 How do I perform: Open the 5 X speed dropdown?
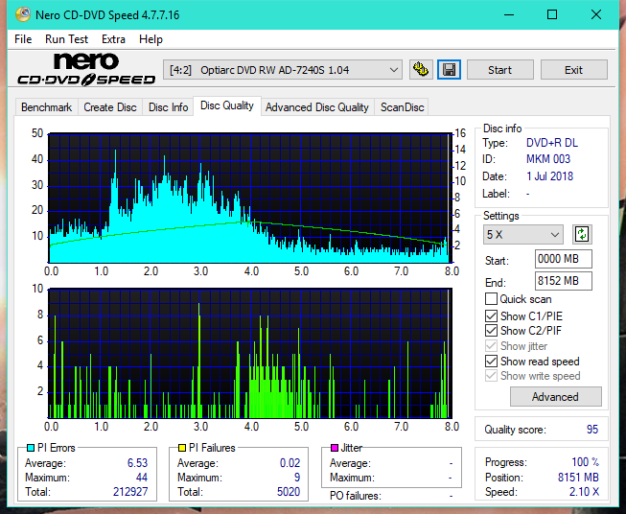tap(523, 234)
